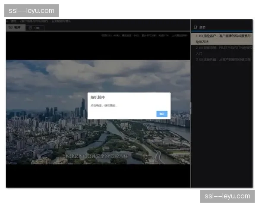Click the blue 确定 button in the dialog

tap(162, 114)
